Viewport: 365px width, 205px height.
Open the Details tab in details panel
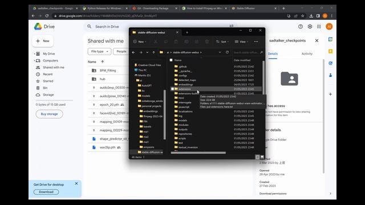point(273,54)
